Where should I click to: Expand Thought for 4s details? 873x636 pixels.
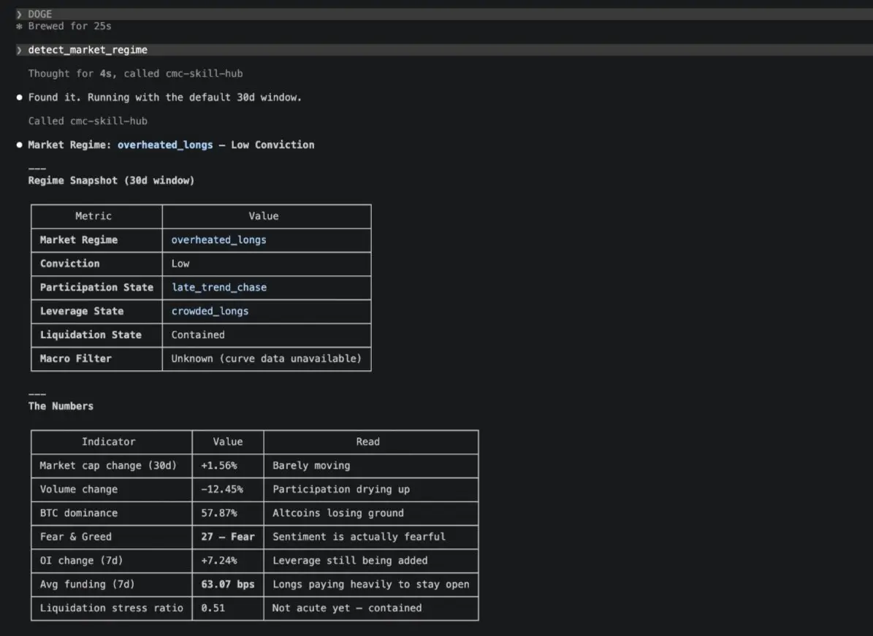(x=135, y=74)
